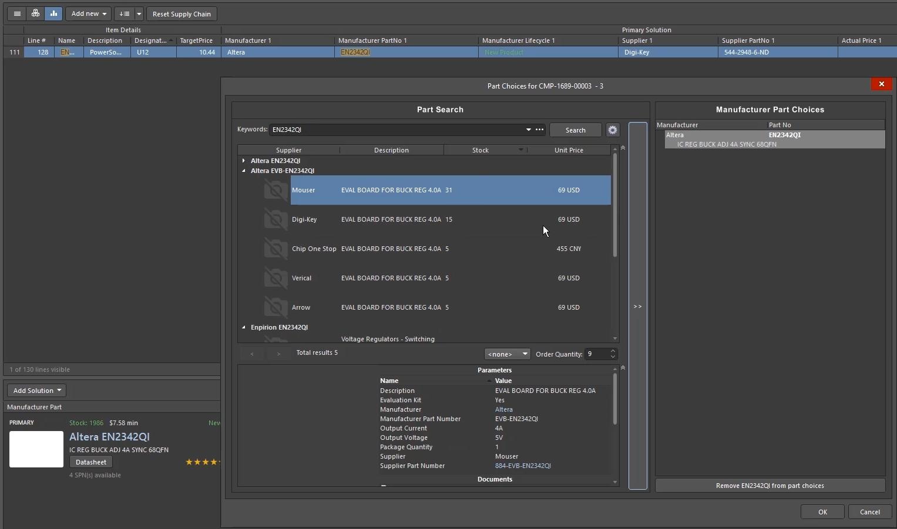Screen dimensions: 897x529
Task: Close the Part Choices dialog
Action: click(x=881, y=84)
